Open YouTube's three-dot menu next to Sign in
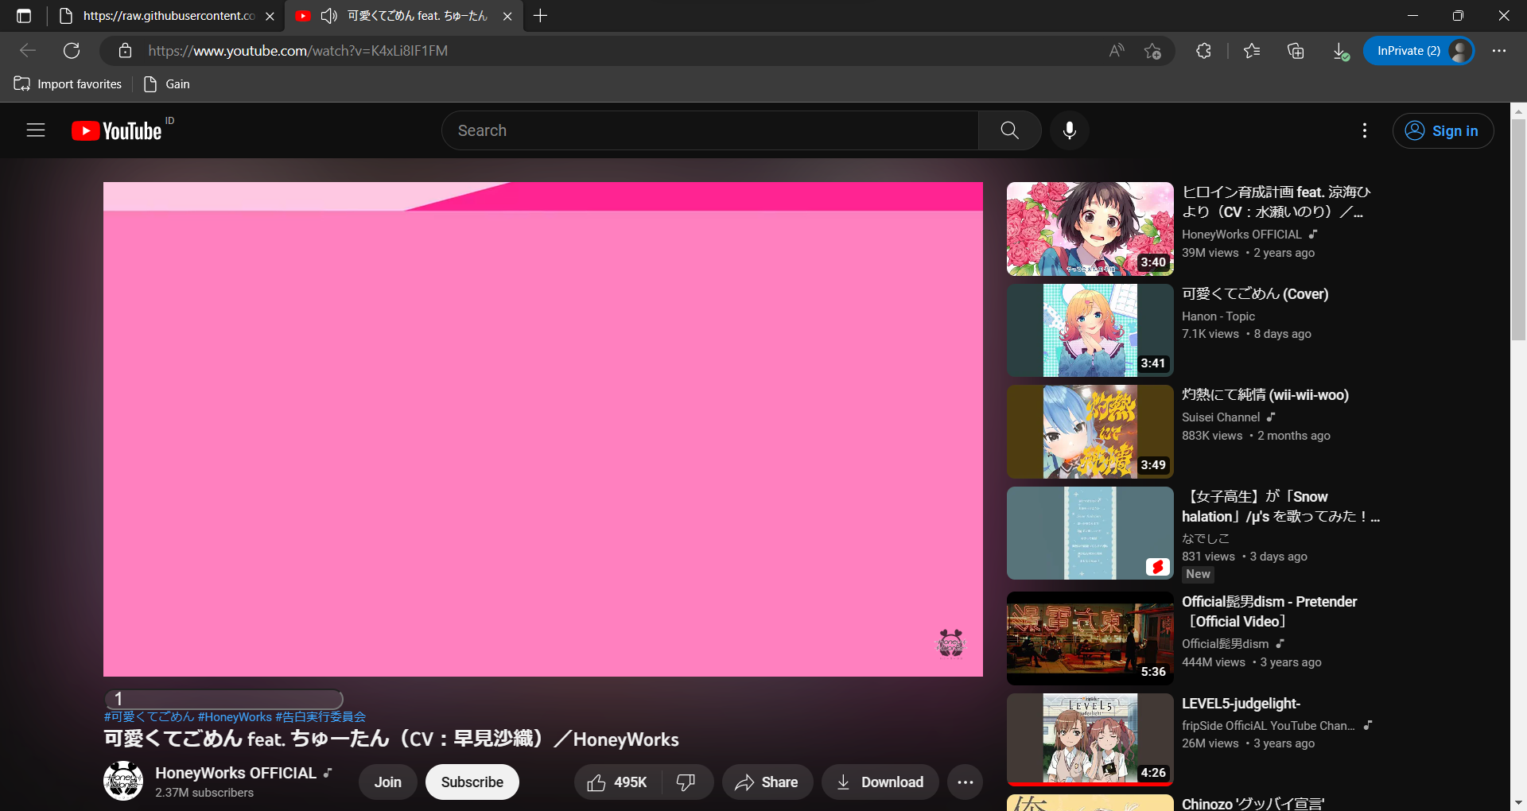The width and height of the screenshot is (1527, 811). click(x=1364, y=130)
